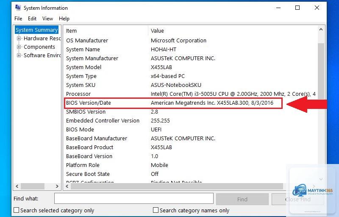Click left scroll arrow of tree pane

[17, 186]
